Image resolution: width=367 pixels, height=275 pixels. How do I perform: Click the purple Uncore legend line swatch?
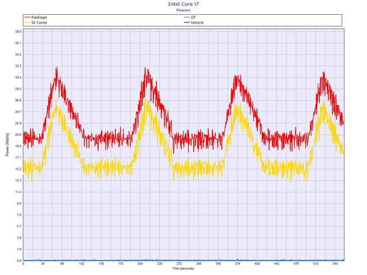[186, 22]
